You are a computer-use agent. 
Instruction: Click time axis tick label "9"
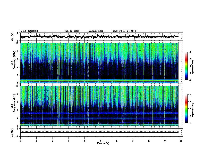(x=165, y=141)
